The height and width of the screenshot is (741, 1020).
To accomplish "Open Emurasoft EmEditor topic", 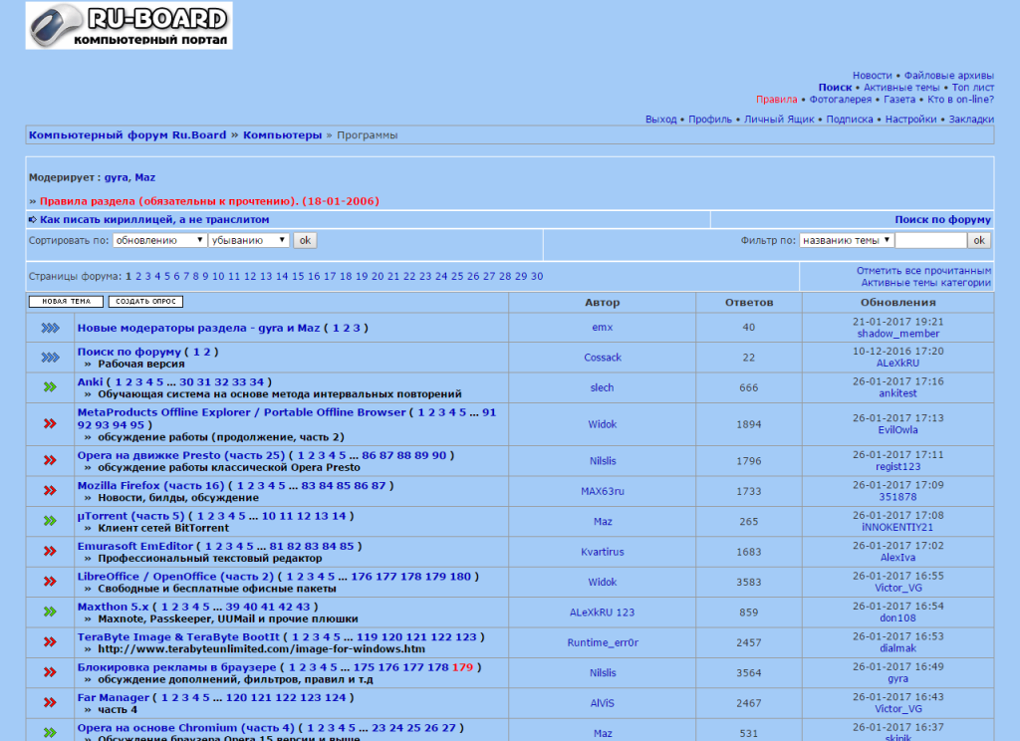I will (135, 546).
